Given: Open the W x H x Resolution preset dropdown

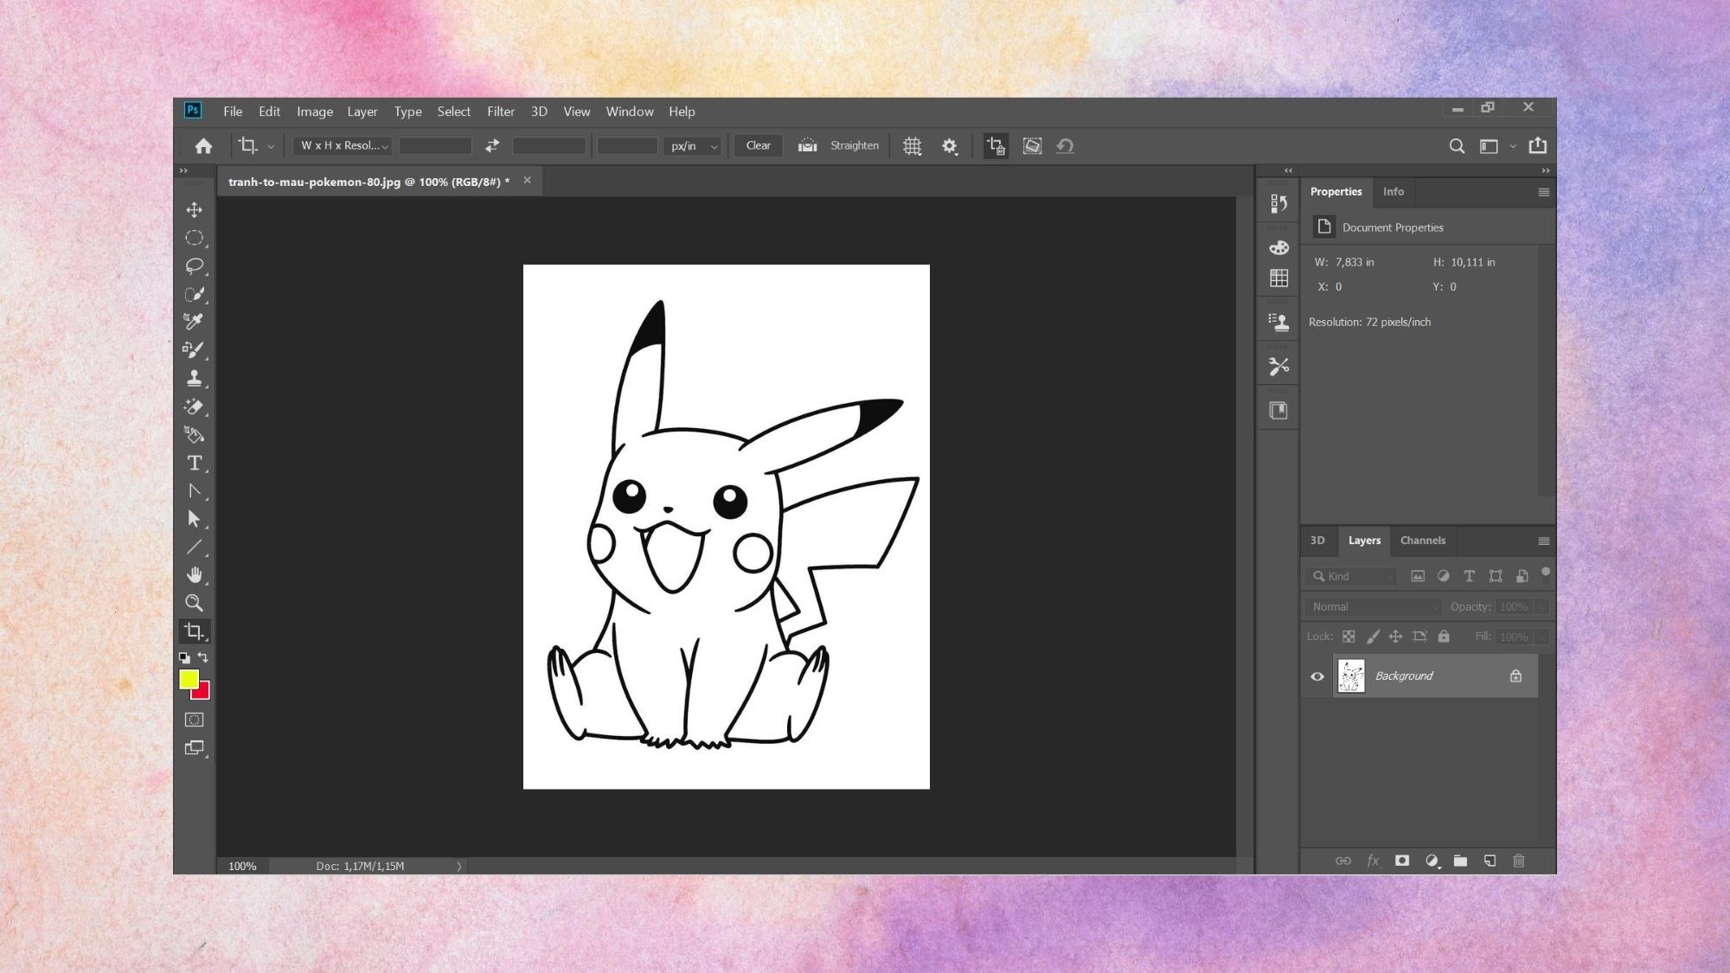Looking at the screenshot, I should (x=343, y=146).
